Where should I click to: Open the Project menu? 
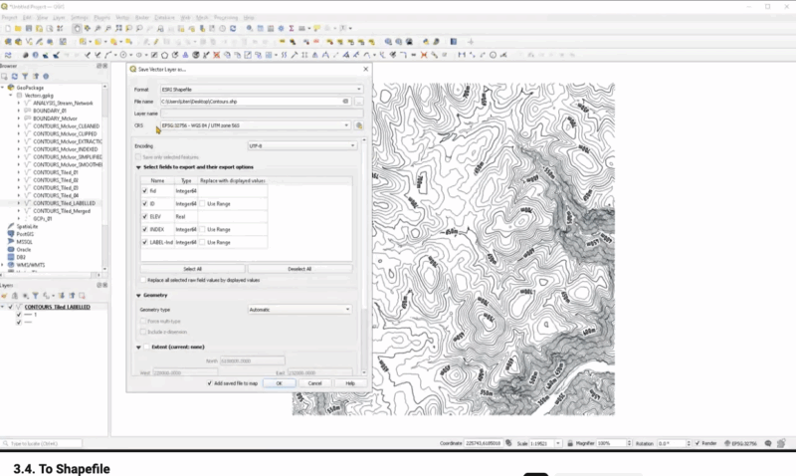9,17
